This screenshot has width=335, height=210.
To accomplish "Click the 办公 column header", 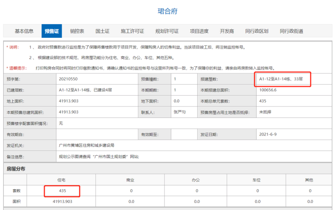I will 196,180.
